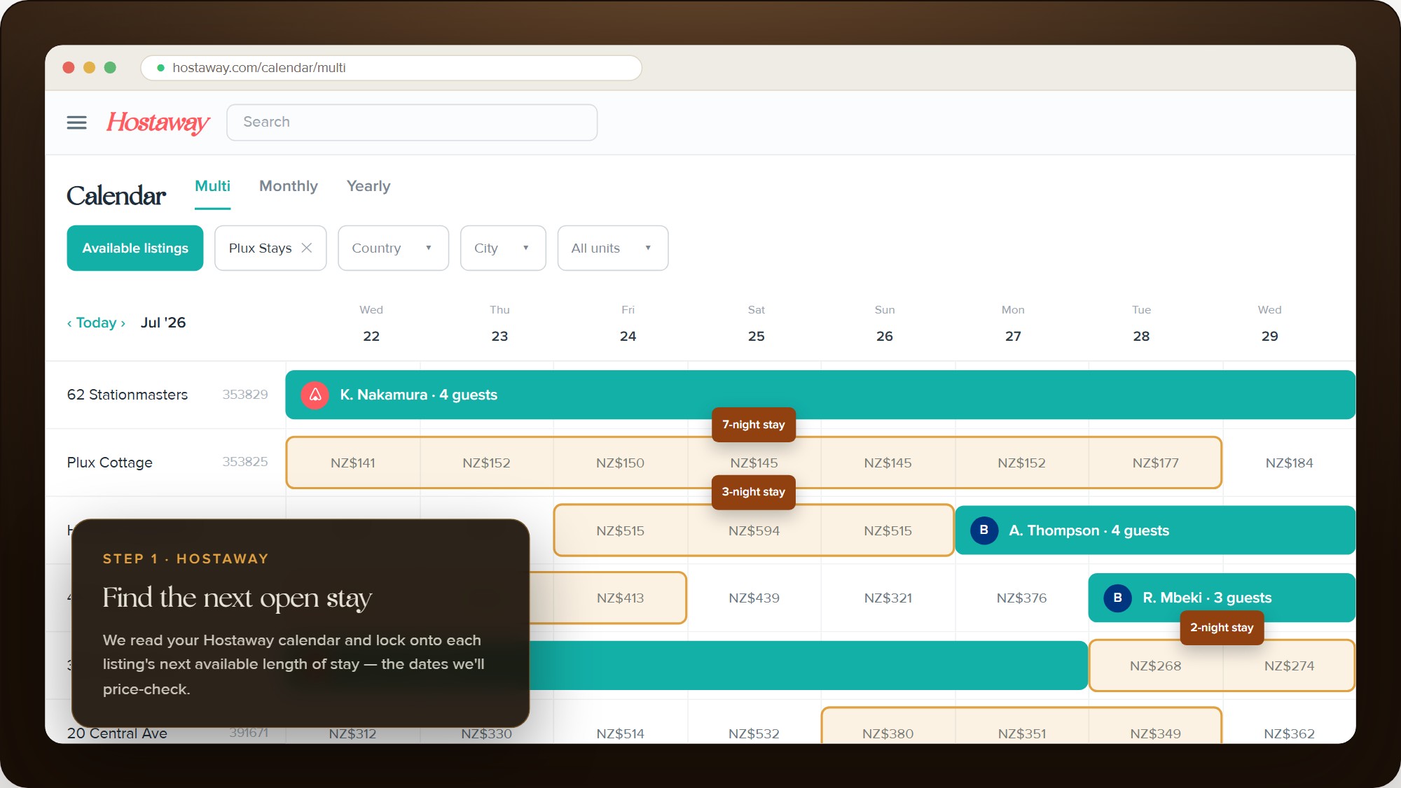The width and height of the screenshot is (1401, 788).
Task: Go to the next dates arrow
Action: click(x=123, y=323)
